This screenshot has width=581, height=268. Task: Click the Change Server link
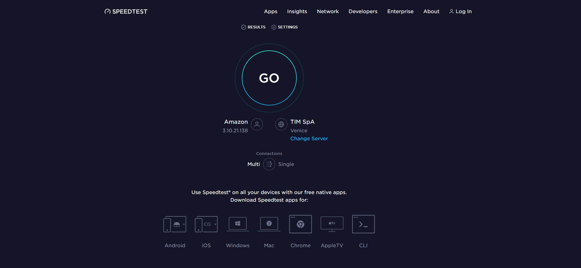click(x=309, y=138)
